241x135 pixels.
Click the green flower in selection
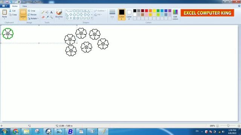coord(8,33)
